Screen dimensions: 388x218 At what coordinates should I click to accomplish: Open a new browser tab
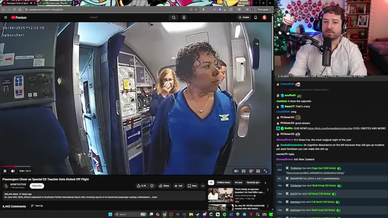click(76, 3)
